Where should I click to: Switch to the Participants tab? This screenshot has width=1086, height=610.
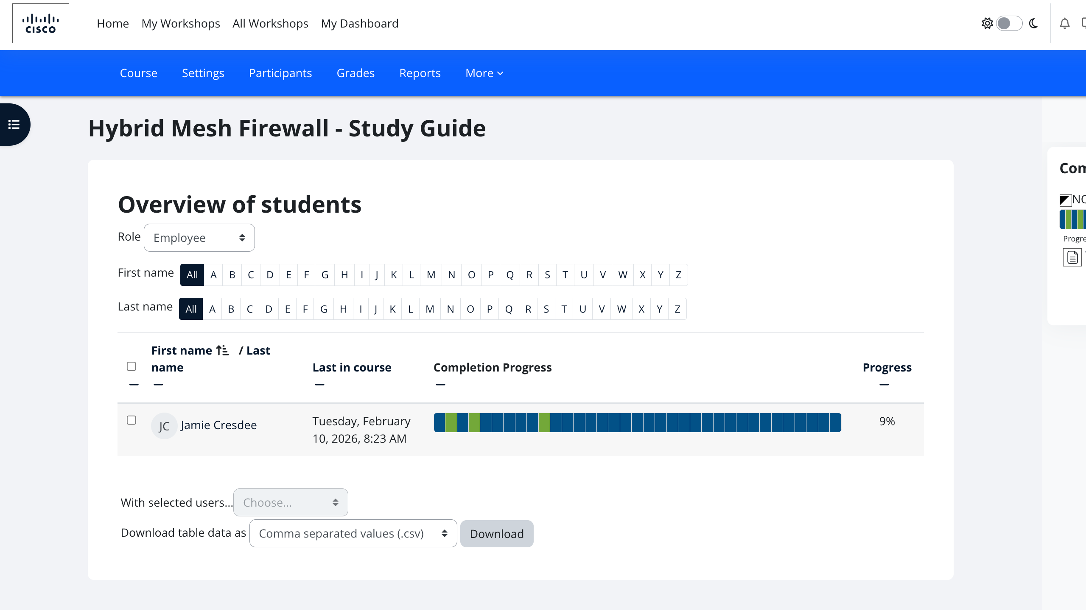pos(280,73)
